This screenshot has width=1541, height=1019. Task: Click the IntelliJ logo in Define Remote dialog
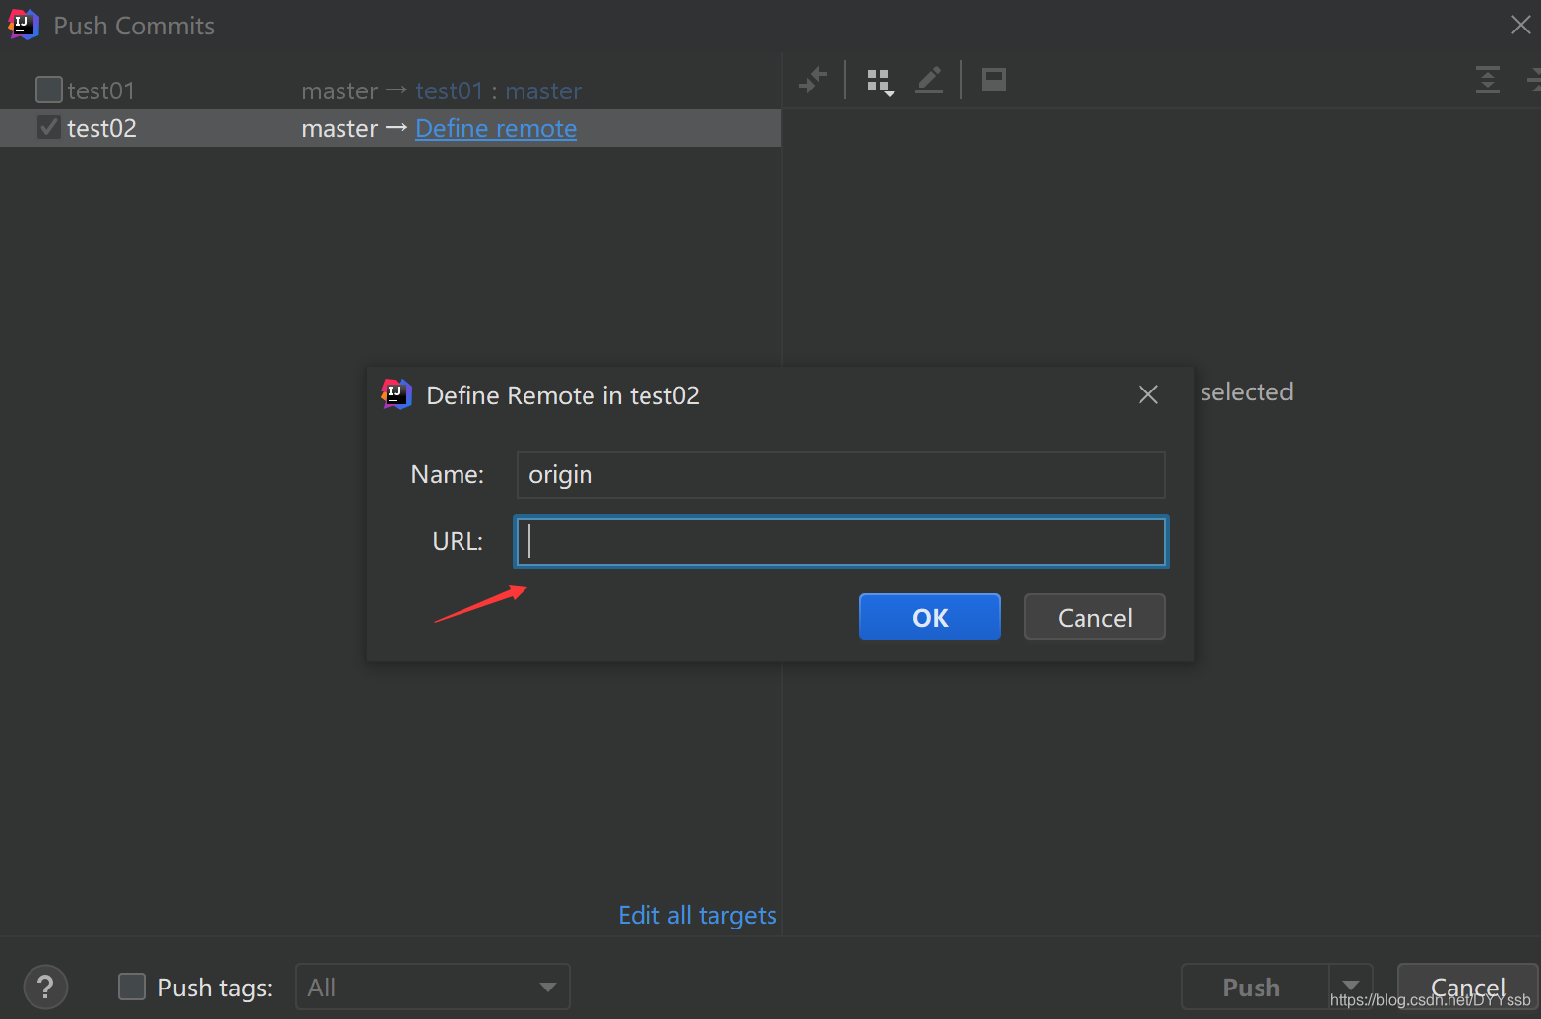pos(396,393)
